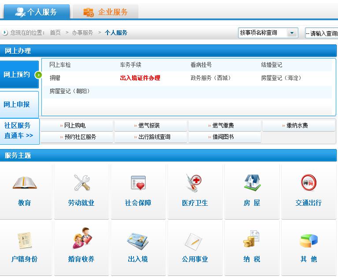Click the person icon on 个人服务 tab
The image size is (338, 277).
[20, 12]
